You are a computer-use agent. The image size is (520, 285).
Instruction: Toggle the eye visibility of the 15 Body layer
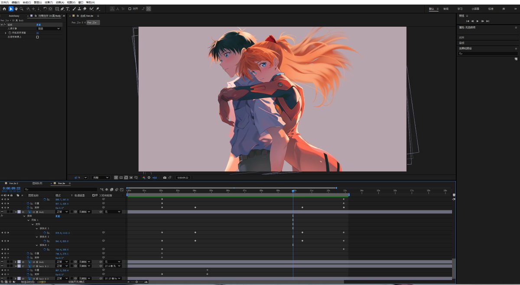(x=2, y=212)
